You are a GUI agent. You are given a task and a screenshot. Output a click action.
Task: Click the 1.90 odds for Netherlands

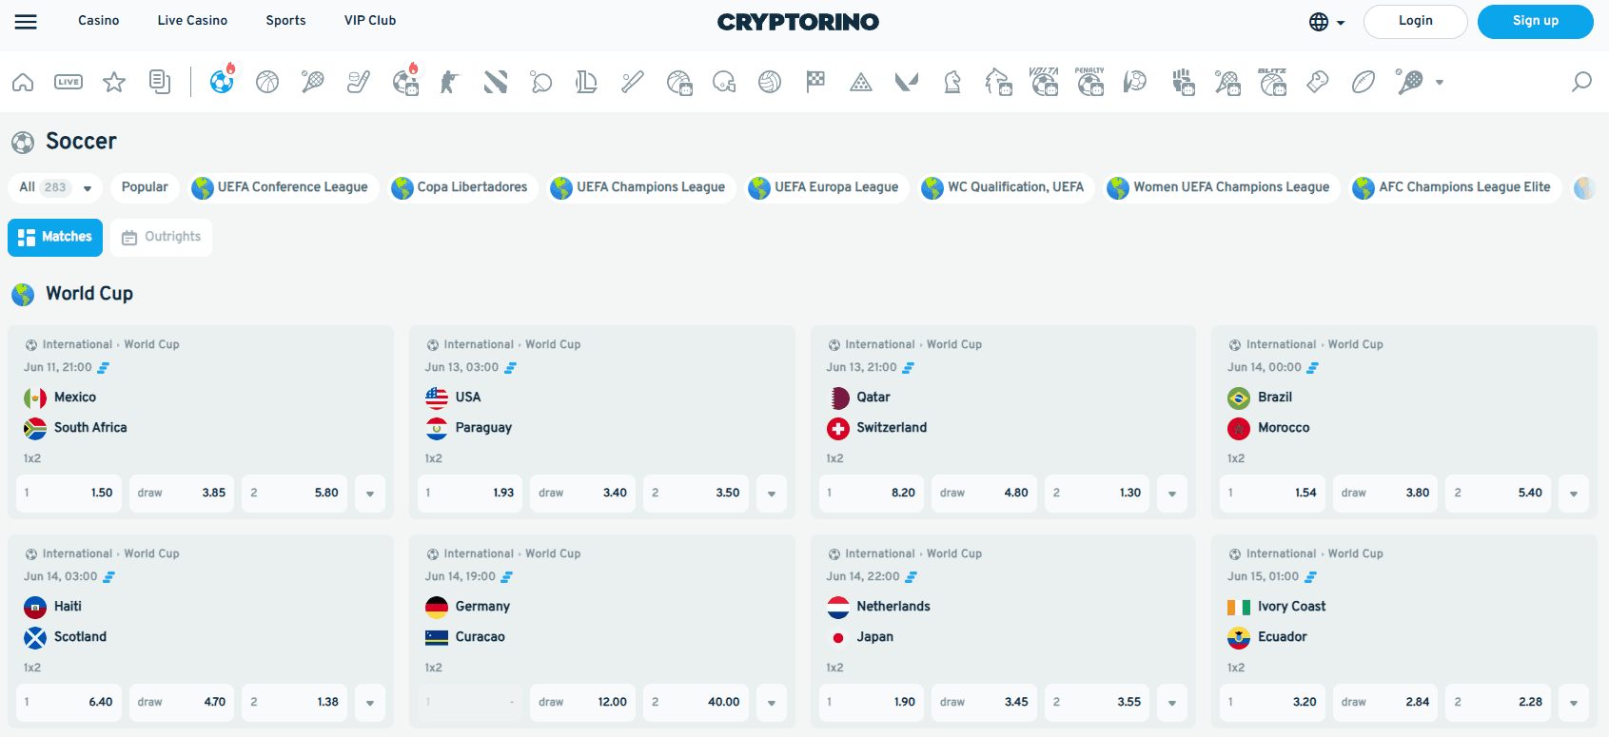[x=871, y=702]
